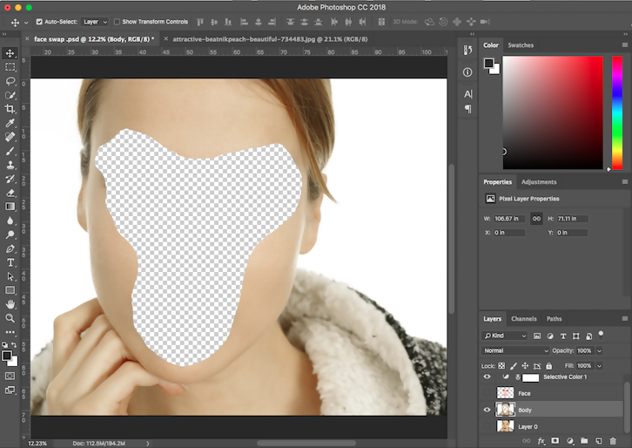Select the Hand tool
632x448 pixels.
click(x=10, y=304)
